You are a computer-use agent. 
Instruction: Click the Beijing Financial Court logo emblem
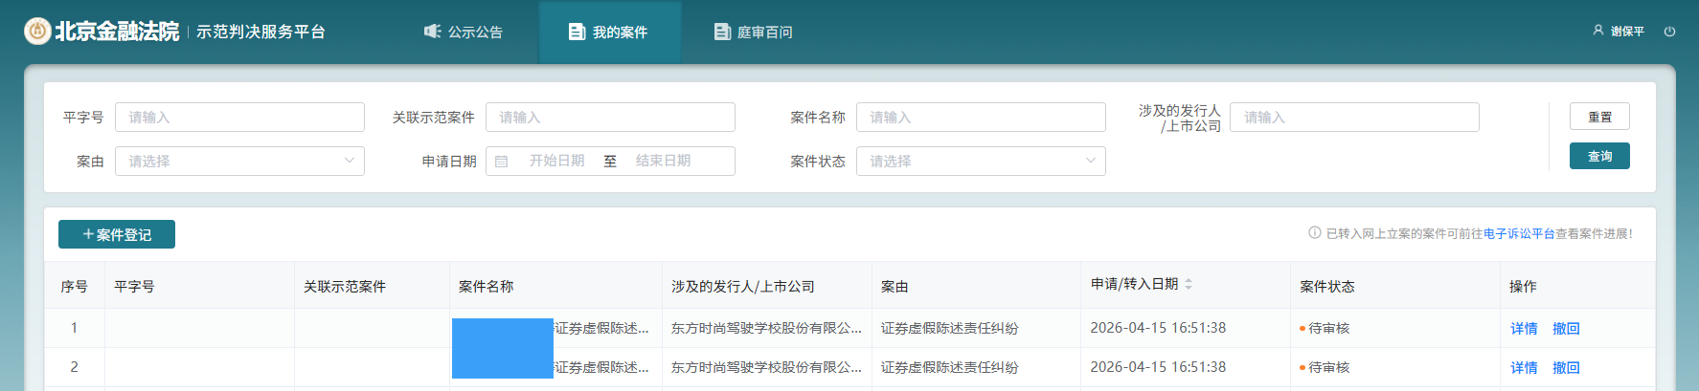(x=37, y=32)
